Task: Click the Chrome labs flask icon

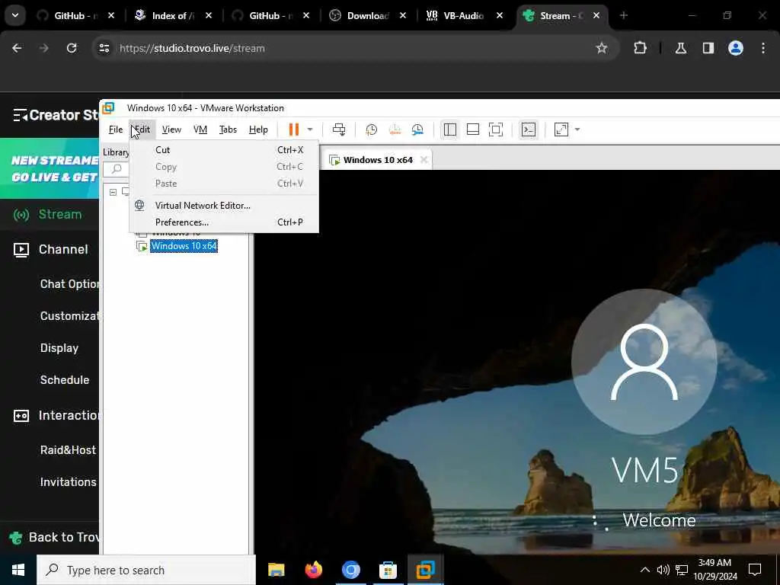Action: (x=680, y=48)
